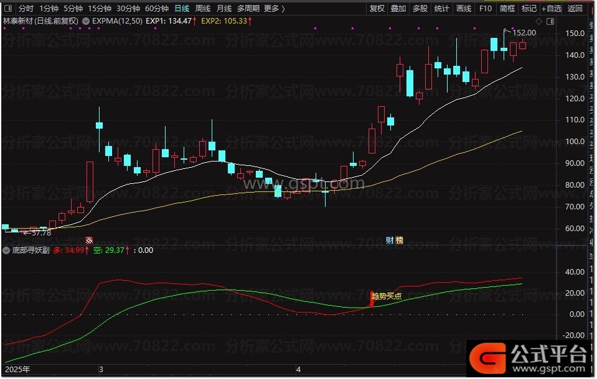This screenshot has width=597, height=379.
Task: Switch to the 60分钟 period tab
Action: [x=157, y=9]
